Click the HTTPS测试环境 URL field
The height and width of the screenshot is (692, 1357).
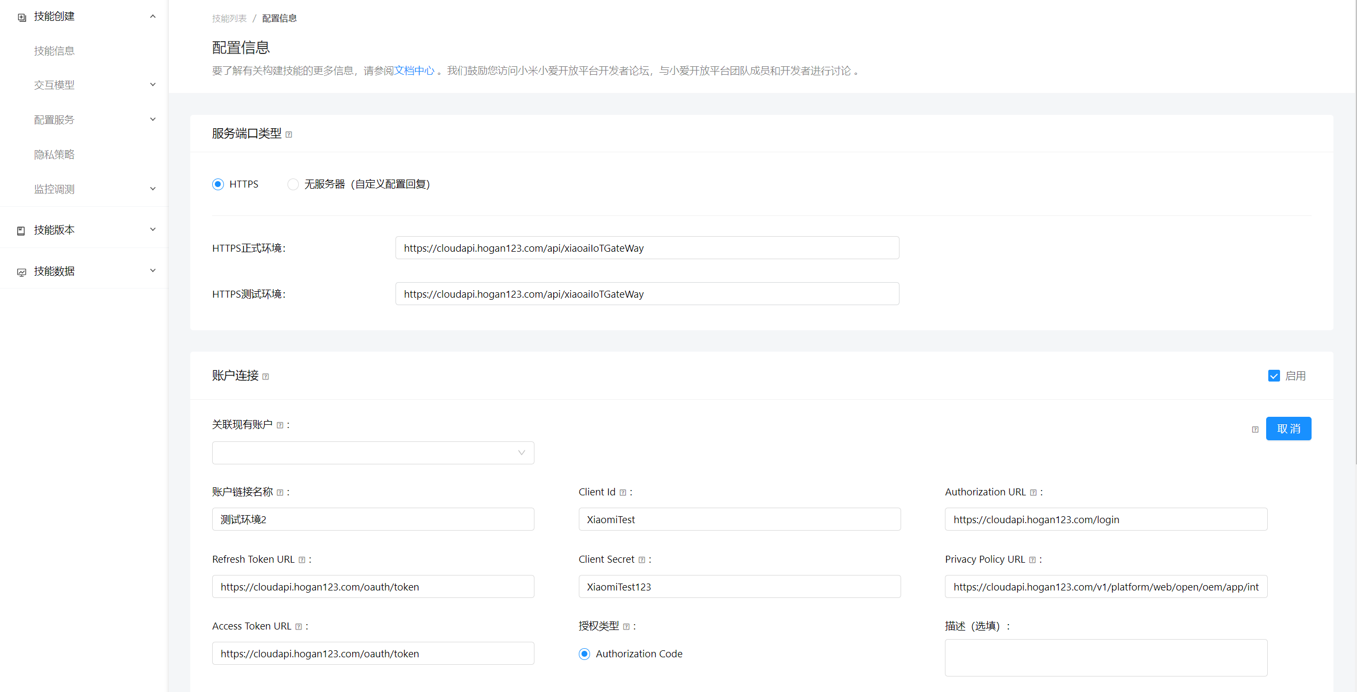[x=647, y=294]
